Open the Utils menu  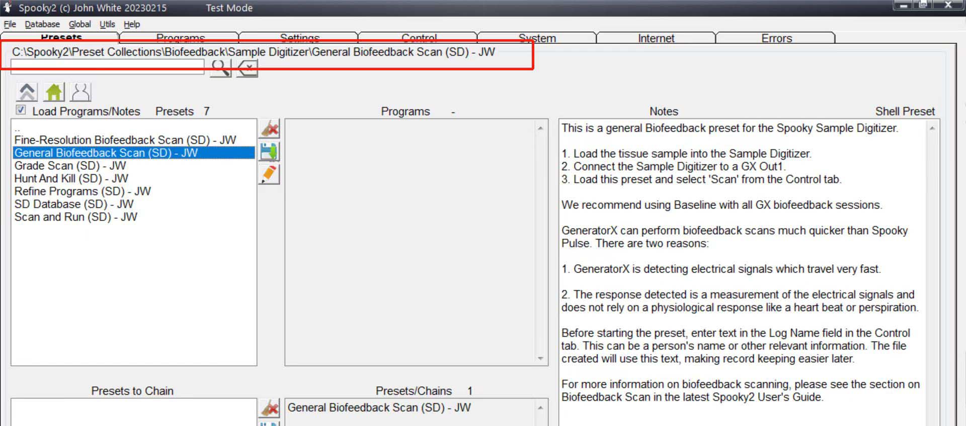click(107, 24)
